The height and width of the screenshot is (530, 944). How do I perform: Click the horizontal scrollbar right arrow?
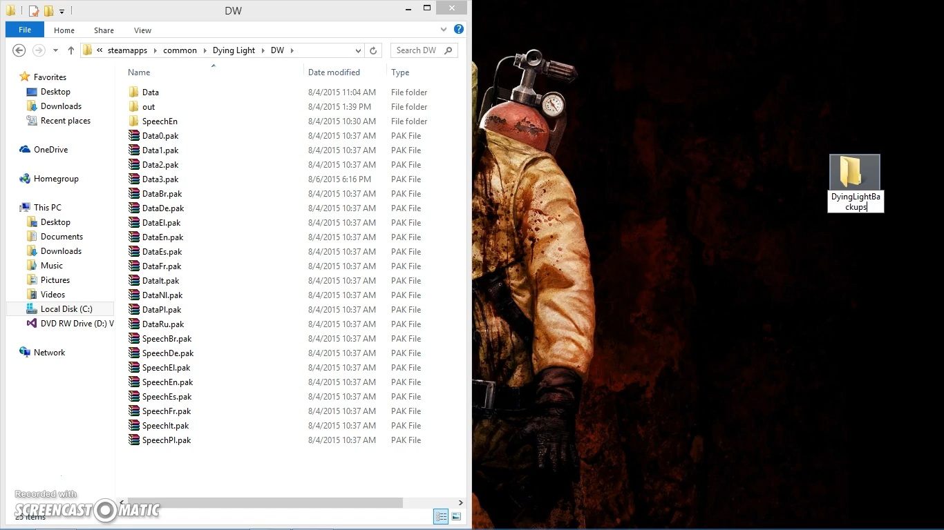(461, 502)
